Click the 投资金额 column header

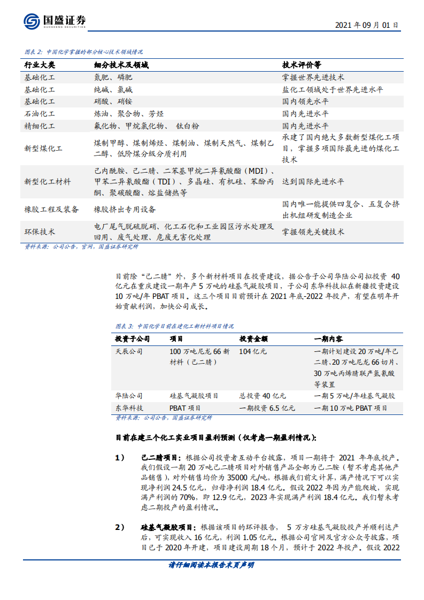pyautogui.click(x=253, y=339)
